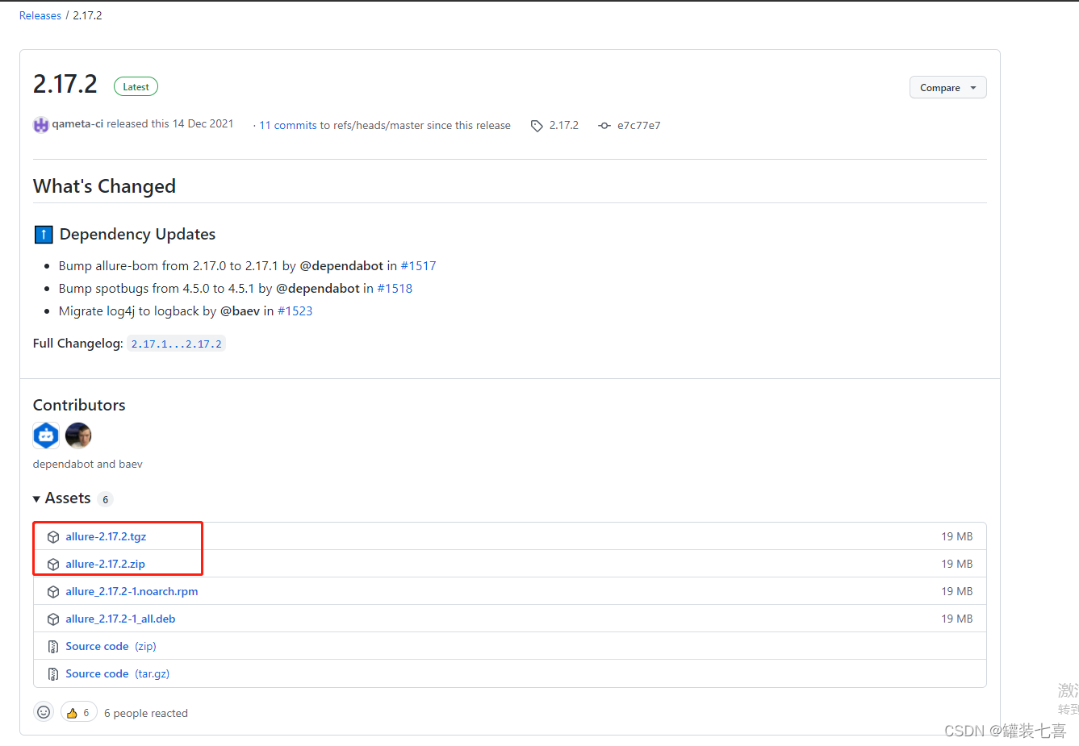
Task: Download allure-2.17.2.zip
Action: [x=106, y=565]
